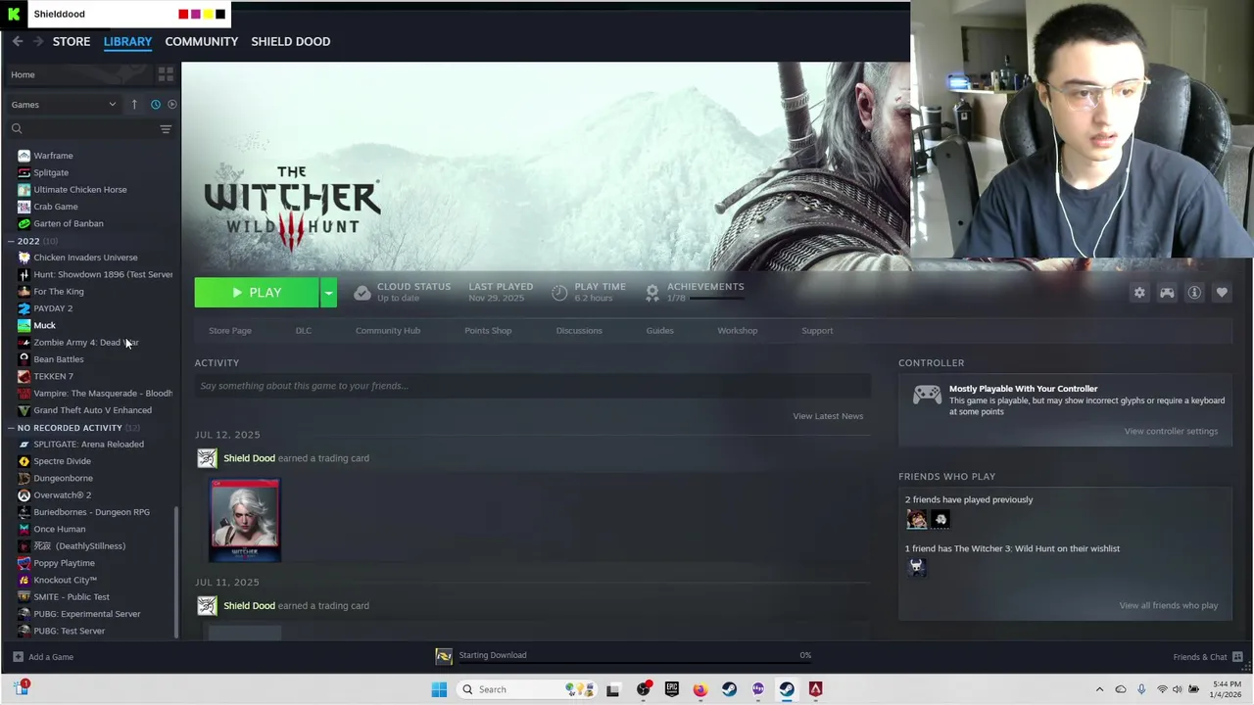Open the DLC link

click(304, 331)
